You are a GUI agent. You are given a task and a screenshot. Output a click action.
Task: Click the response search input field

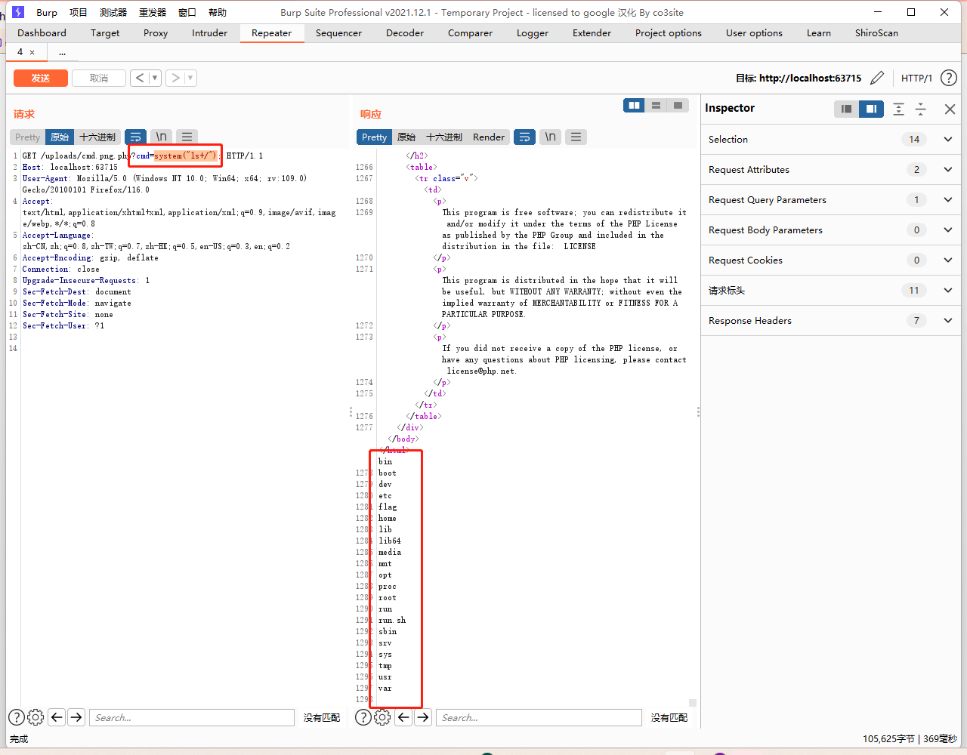click(539, 717)
